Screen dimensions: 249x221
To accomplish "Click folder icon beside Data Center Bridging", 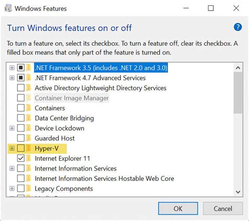I will click(28, 118).
